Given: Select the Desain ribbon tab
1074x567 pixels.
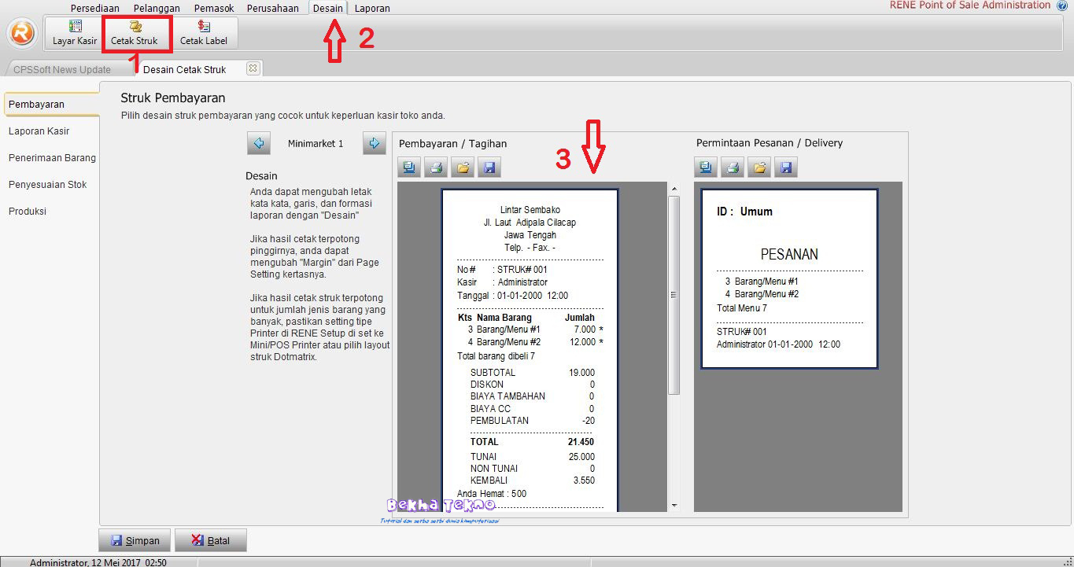Looking at the screenshot, I should tap(328, 8).
